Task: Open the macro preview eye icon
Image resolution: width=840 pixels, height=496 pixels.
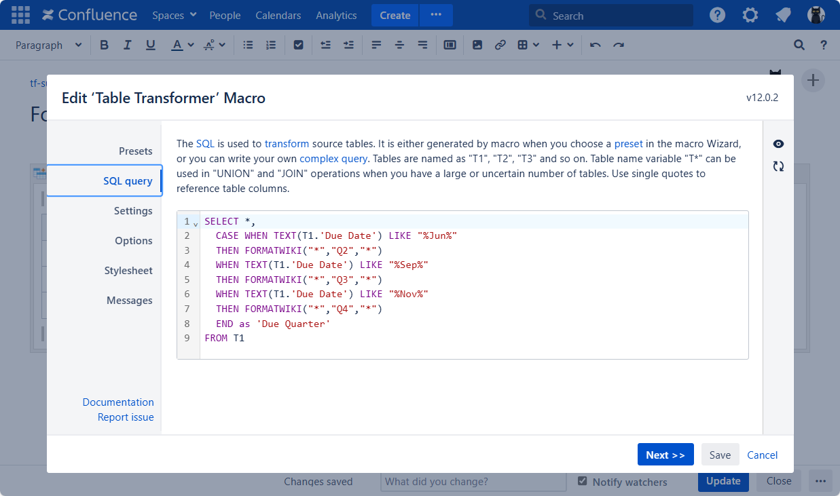Action: click(x=778, y=144)
